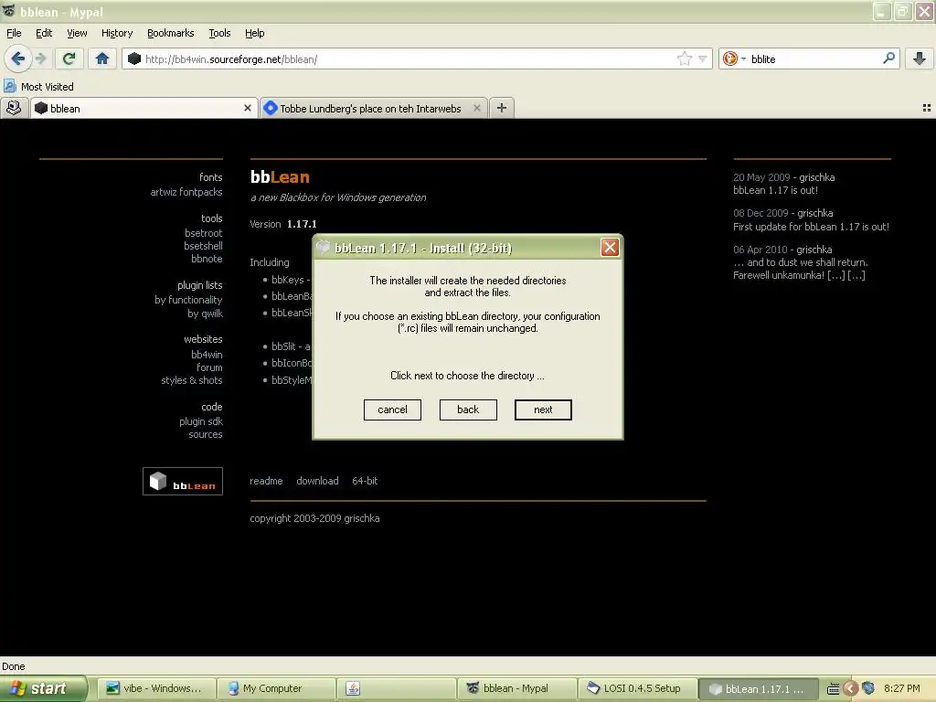Viewport: 936px width, 702px height.
Task: Close the Tobbe Lundberg's tab
Action: pyautogui.click(x=477, y=108)
